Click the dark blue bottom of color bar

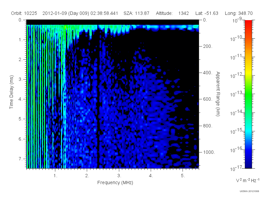point(248,162)
